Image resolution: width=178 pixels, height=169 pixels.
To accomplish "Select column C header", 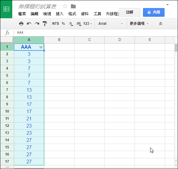I will (89, 40).
